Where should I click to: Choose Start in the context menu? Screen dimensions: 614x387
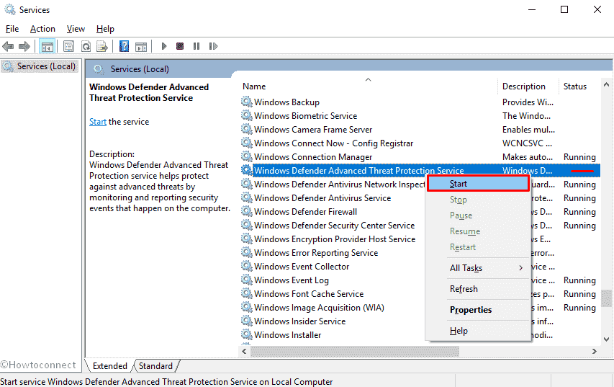pos(478,184)
